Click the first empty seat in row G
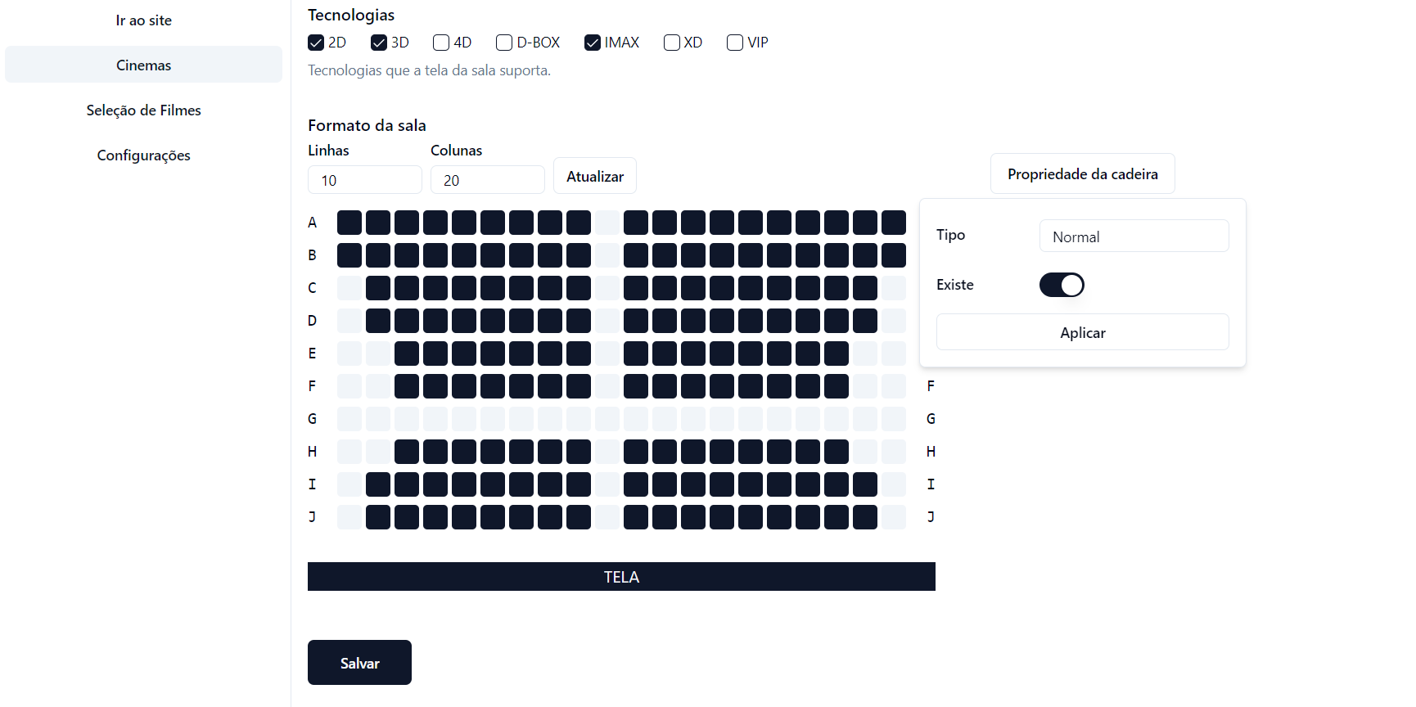Screen dimensions: 1416x707 pos(349,419)
